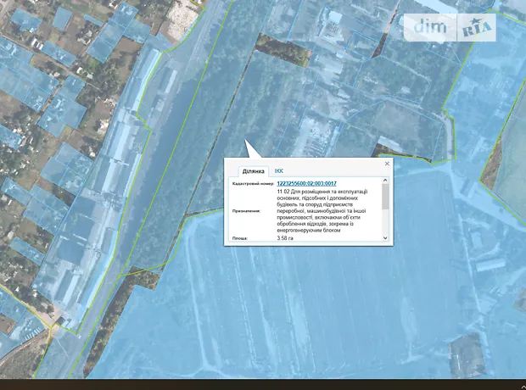Click the popup scrollbar down arrow
This screenshot has width=526, height=390.
pos(386,238)
